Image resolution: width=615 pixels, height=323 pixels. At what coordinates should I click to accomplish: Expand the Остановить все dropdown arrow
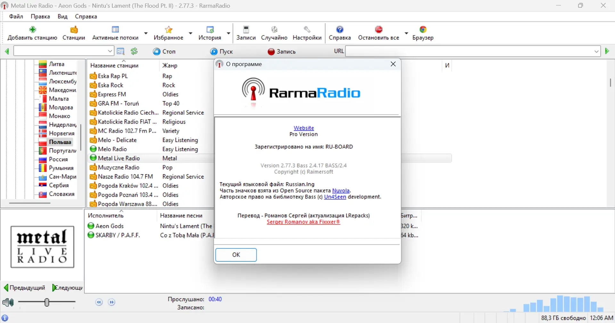point(406,33)
